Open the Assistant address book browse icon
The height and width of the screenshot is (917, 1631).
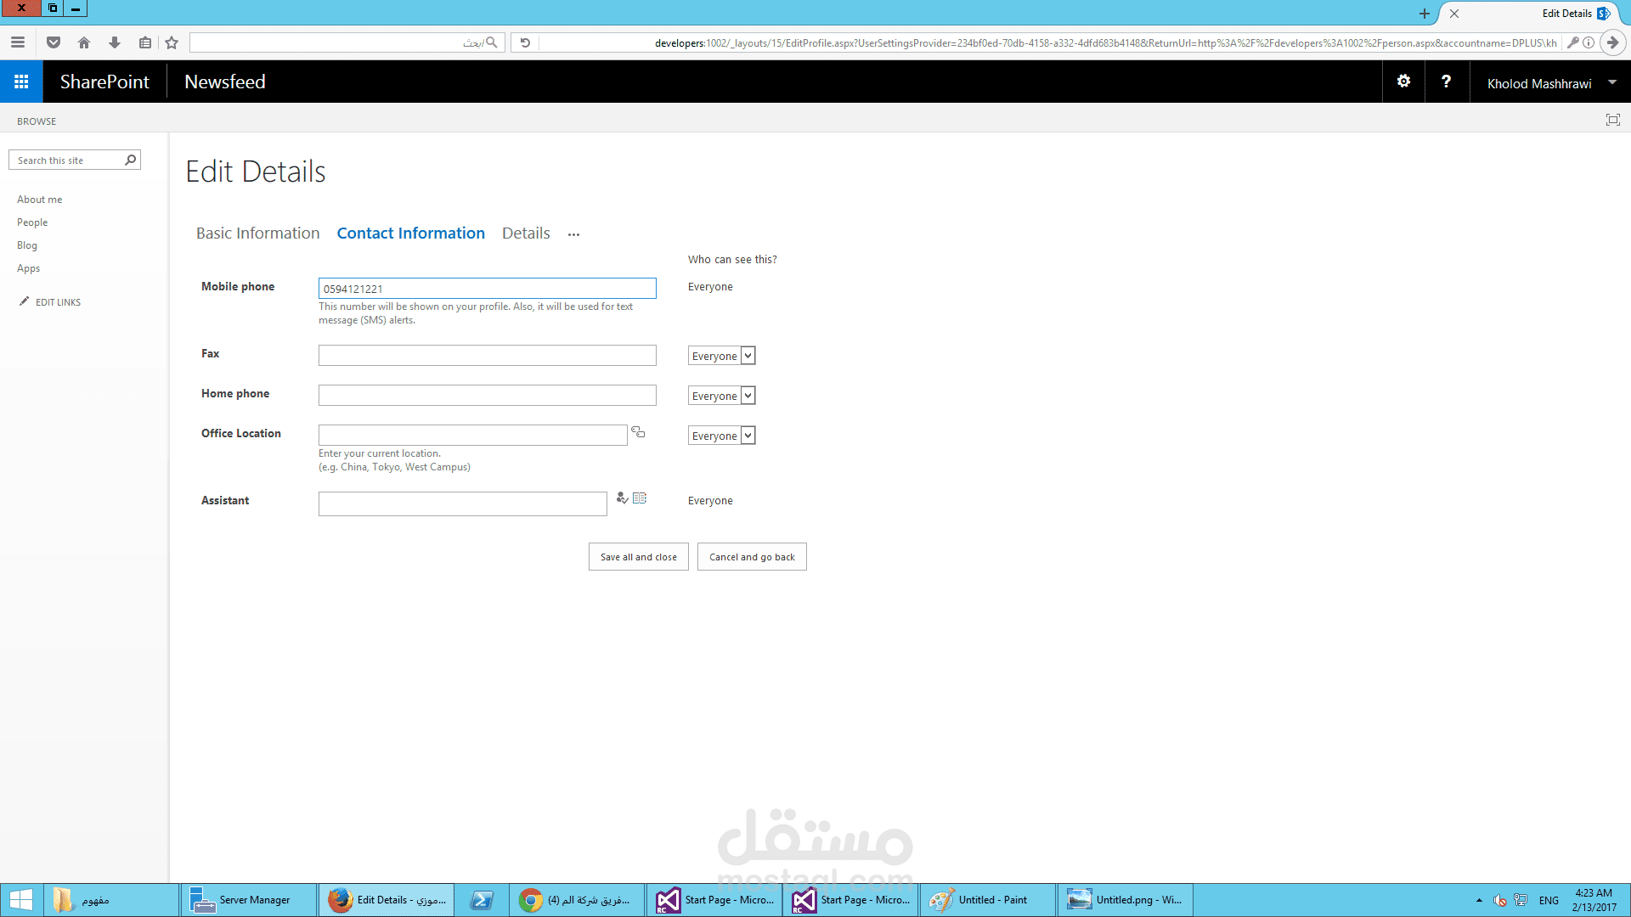640,498
